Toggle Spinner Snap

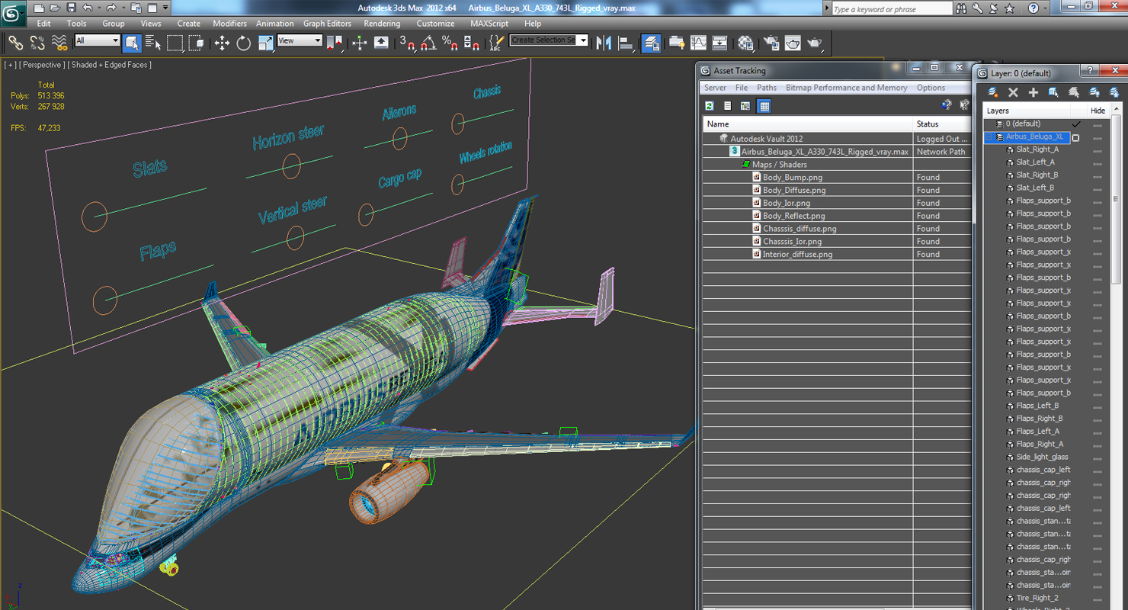(x=472, y=43)
